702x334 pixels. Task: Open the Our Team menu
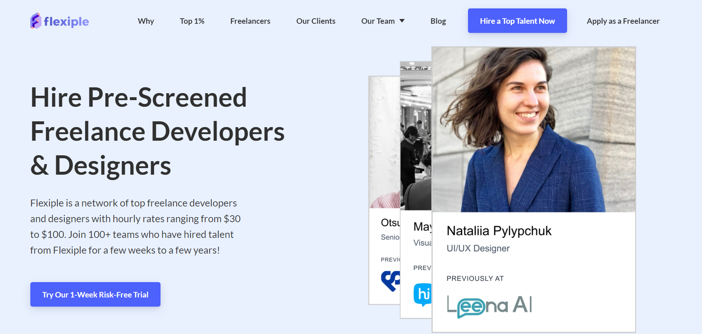coord(378,21)
